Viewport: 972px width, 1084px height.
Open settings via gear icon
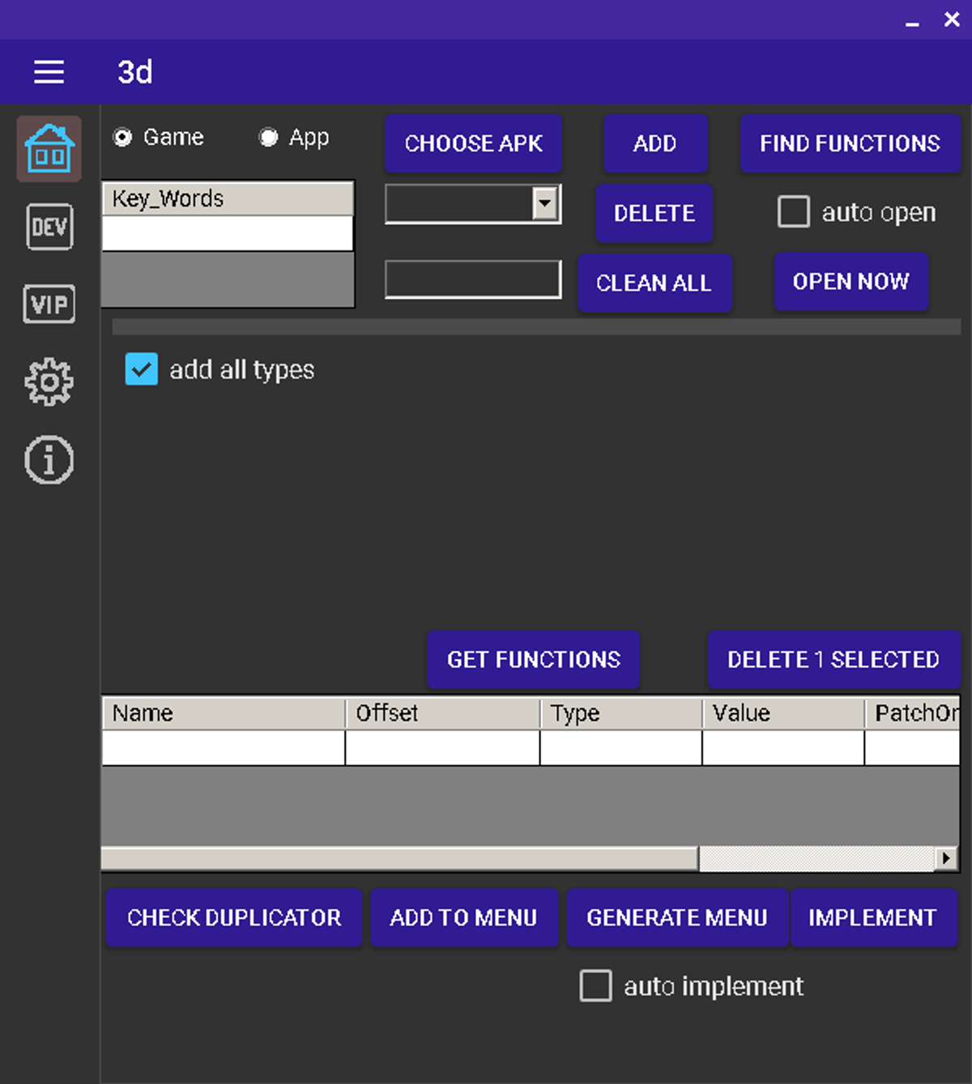[x=49, y=382]
